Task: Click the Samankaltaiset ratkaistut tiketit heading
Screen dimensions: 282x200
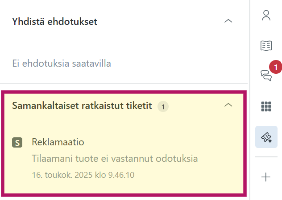Action: [x=82, y=106]
